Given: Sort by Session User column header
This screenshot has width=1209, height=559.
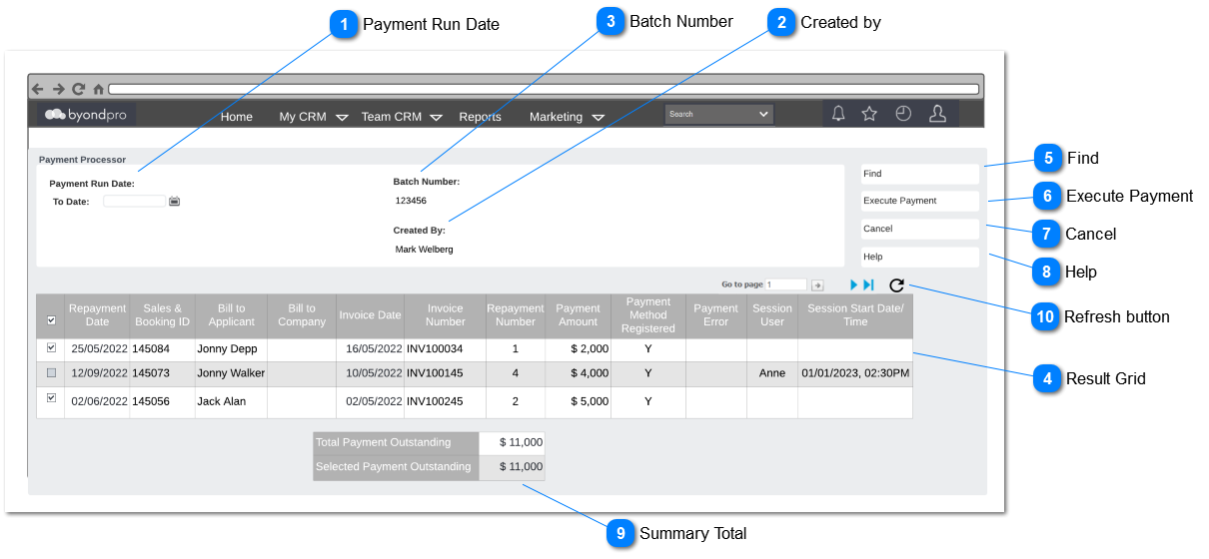Looking at the screenshot, I should [772, 315].
